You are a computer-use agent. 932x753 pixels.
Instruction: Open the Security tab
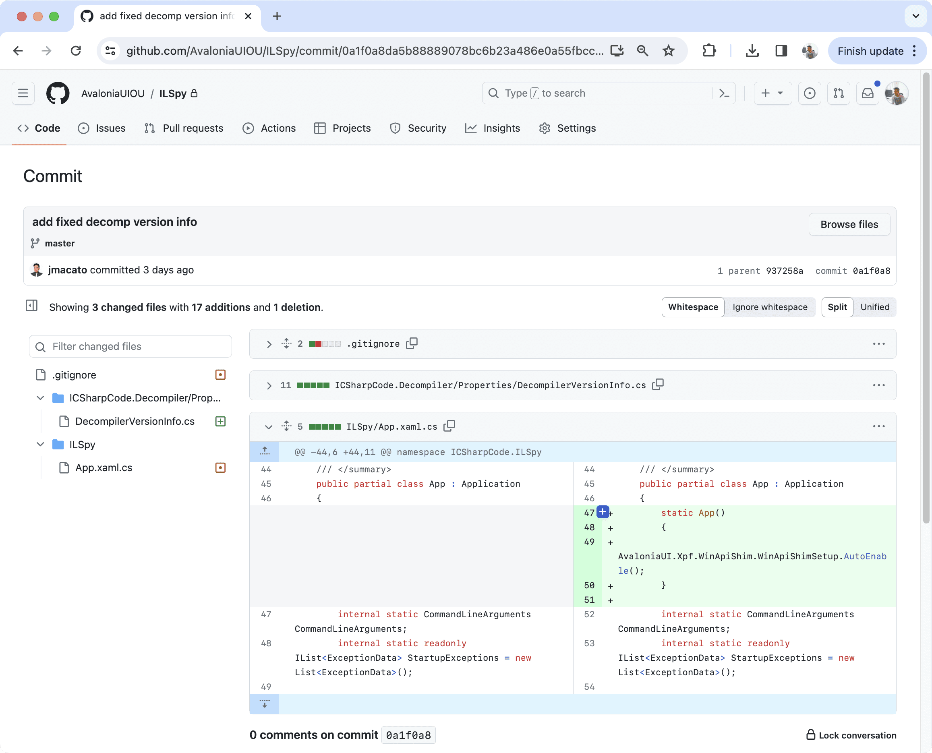(418, 128)
